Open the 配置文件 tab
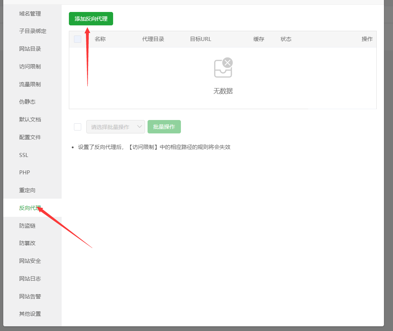The width and height of the screenshot is (393, 331). tap(30, 137)
